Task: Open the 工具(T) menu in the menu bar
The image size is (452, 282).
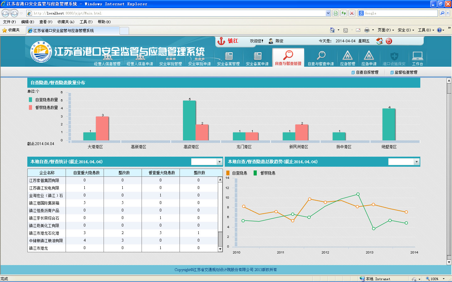Action: click(86, 22)
